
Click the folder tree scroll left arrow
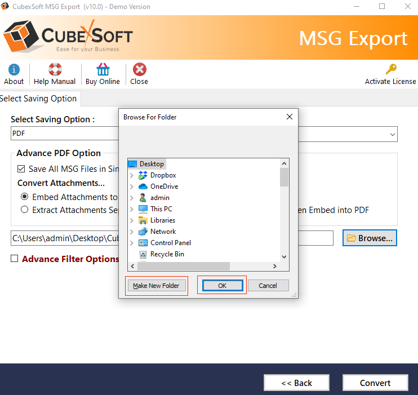click(x=133, y=266)
